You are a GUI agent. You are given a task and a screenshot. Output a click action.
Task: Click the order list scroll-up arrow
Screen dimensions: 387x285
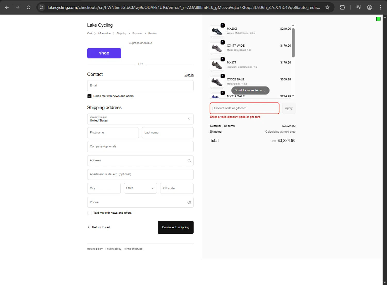[293, 25]
